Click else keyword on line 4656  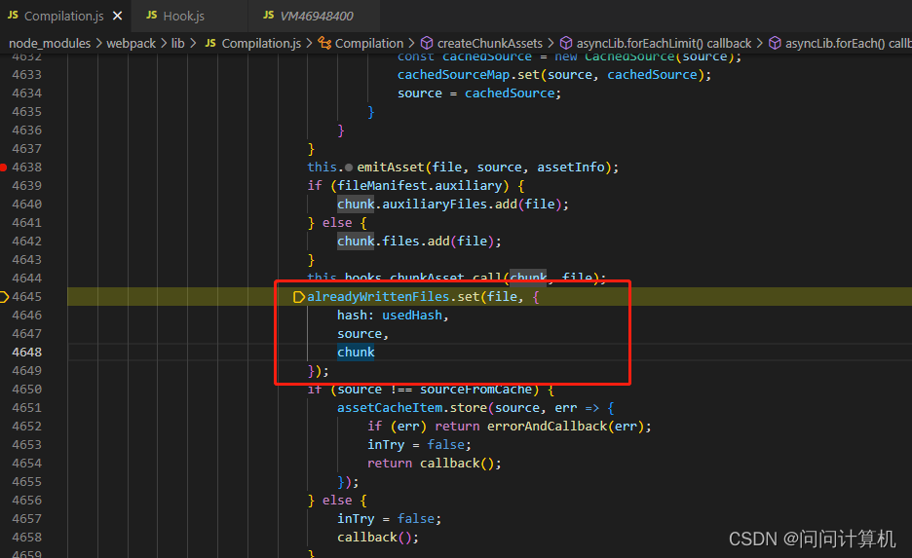click(337, 500)
